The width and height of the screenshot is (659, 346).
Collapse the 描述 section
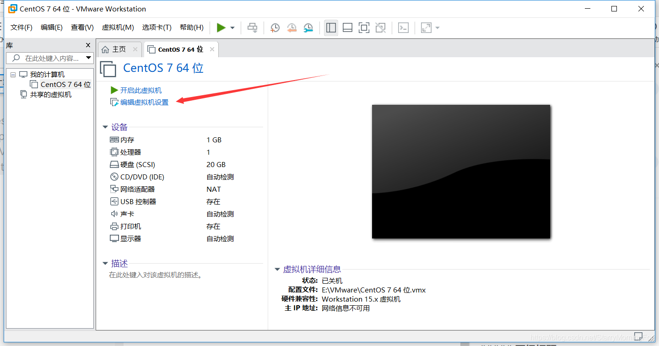point(105,264)
